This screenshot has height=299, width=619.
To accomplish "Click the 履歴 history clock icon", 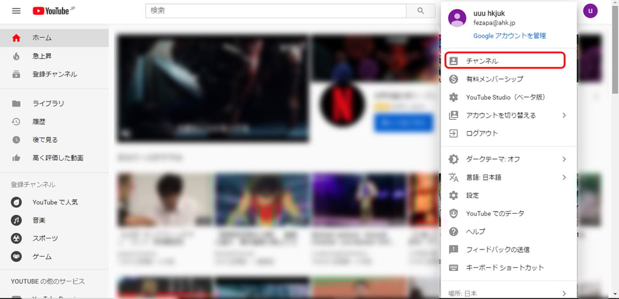I will [16, 122].
